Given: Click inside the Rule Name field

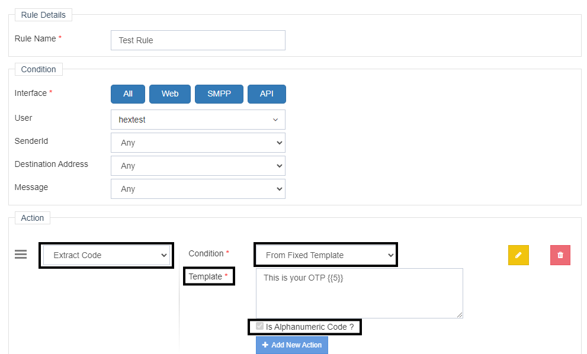Looking at the screenshot, I should (x=198, y=40).
